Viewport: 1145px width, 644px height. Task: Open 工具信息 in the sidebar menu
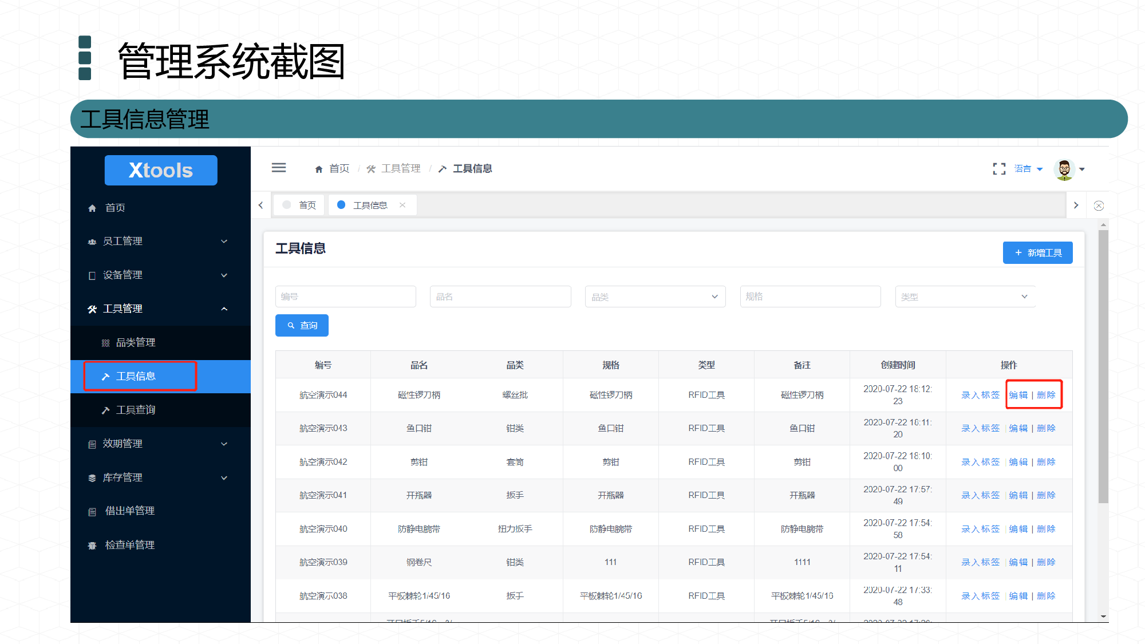tap(161, 377)
